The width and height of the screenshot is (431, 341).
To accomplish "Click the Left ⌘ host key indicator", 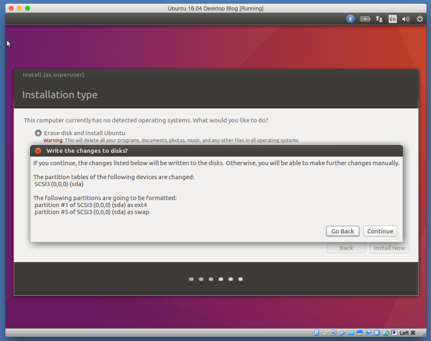I will (x=408, y=333).
